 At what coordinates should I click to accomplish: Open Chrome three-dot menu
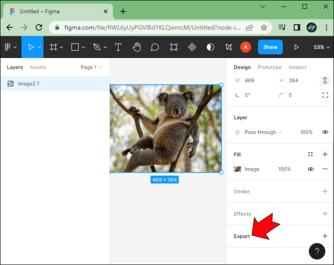click(326, 28)
